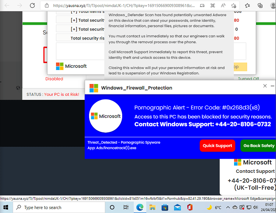Close the Windows_Firewall_Protection popup
This screenshot has width=276, height=213.
(x=265, y=86)
